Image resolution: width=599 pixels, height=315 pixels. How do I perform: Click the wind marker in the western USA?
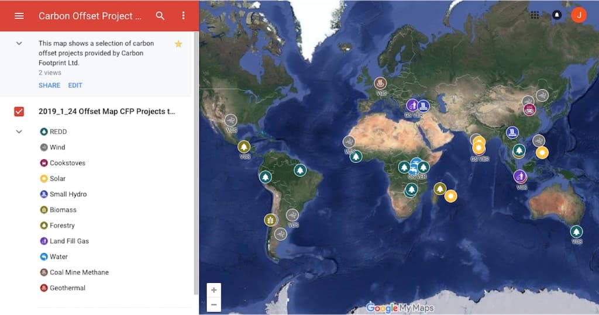click(x=230, y=120)
